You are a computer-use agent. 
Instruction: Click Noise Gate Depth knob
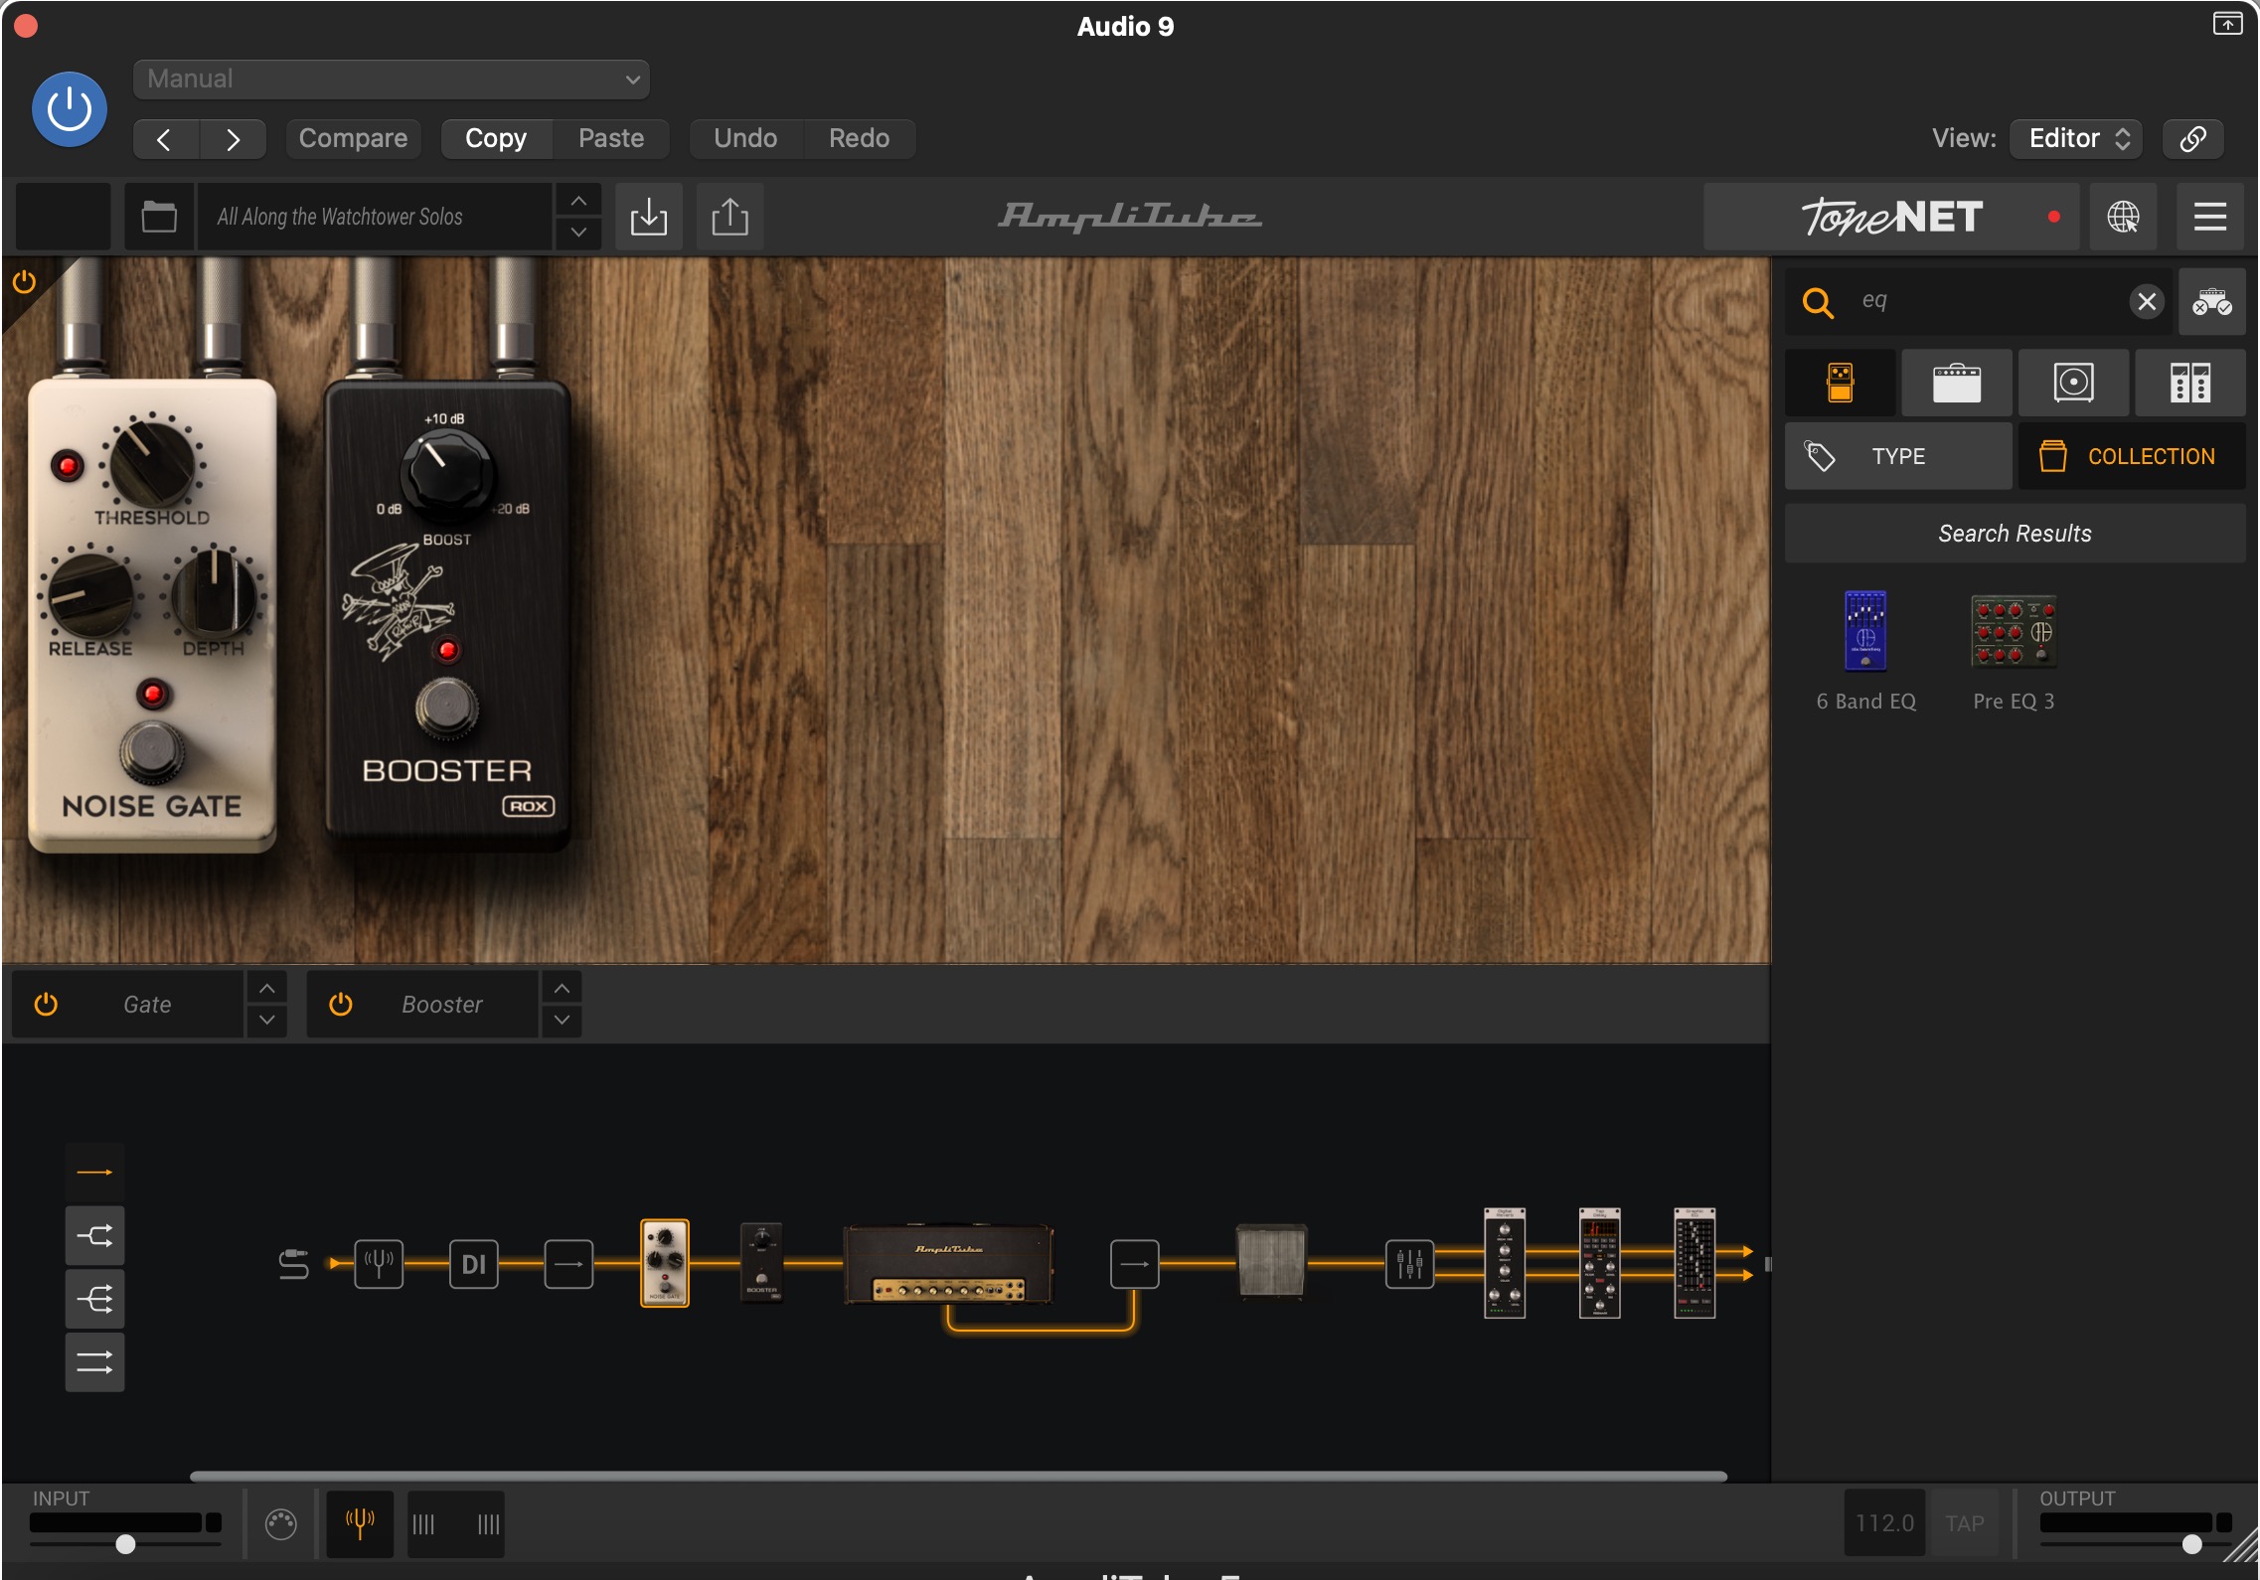point(214,594)
